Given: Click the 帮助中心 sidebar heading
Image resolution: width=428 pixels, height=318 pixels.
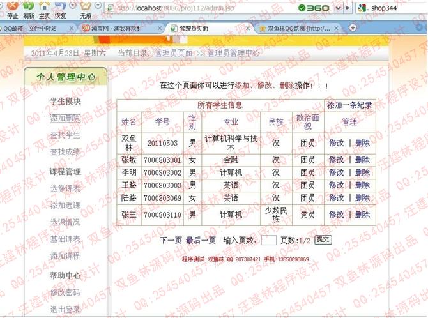Looking at the screenshot, I should coord(65,275).
